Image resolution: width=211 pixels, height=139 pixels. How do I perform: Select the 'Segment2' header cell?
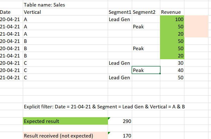point(146,12)
